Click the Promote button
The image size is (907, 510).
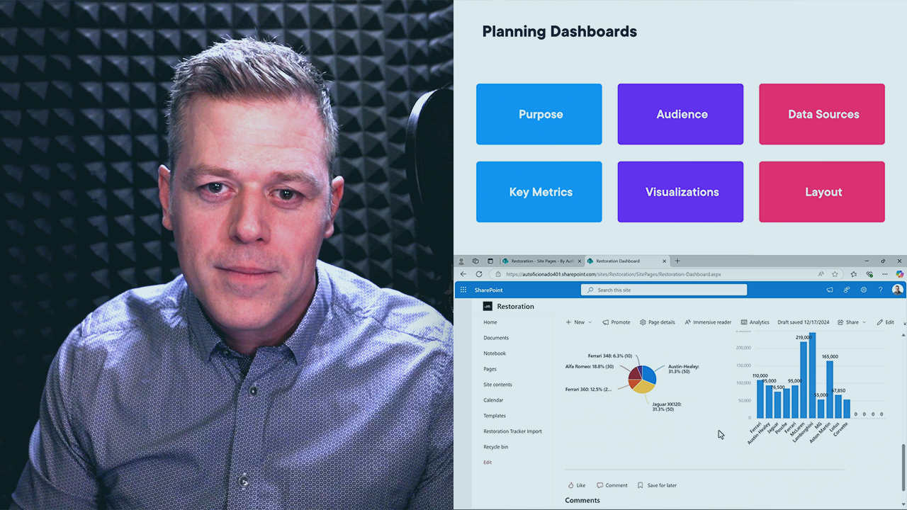click(x=616, y=322)
